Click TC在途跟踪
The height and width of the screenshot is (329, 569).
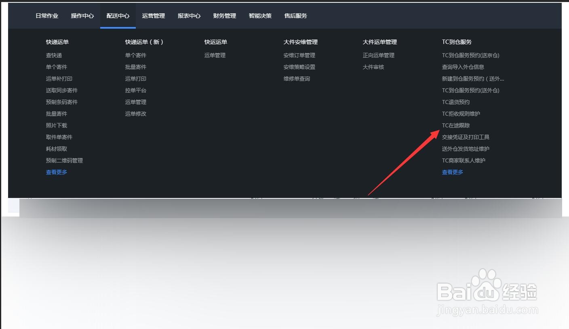tap(456, 125)
